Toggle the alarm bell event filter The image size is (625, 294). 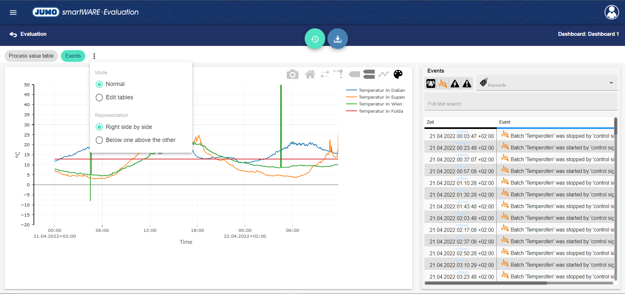coord(431,84)
